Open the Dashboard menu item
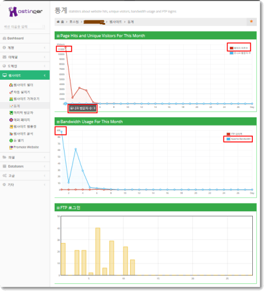This screenshot has height=291, width=264. click(25, 38)
